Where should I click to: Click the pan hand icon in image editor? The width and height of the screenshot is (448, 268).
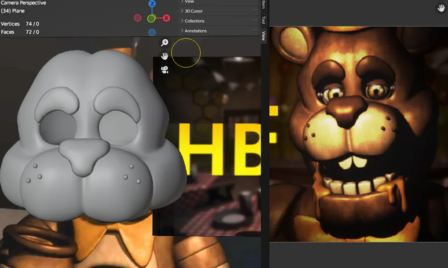coord(441,8)
